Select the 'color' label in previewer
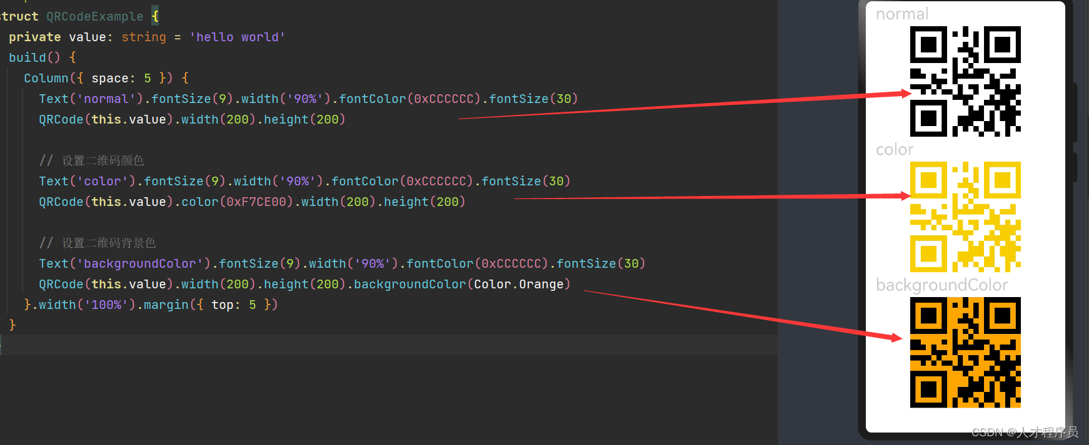The width and height of the screenshot is (1089, 445). pyautogui.click(x=895, y=150)
